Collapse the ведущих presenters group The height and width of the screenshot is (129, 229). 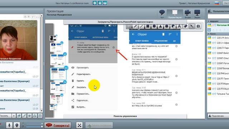[x=209, y=21]
